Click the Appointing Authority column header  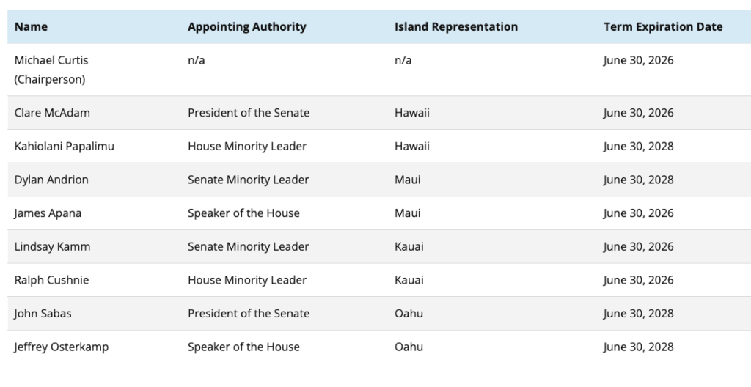click(246, 26)
